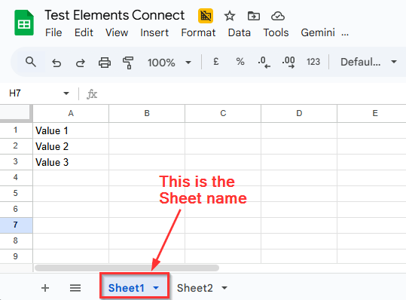Screen dimensions: 406x300
Task: Select row 4 header
Action: 16,177
